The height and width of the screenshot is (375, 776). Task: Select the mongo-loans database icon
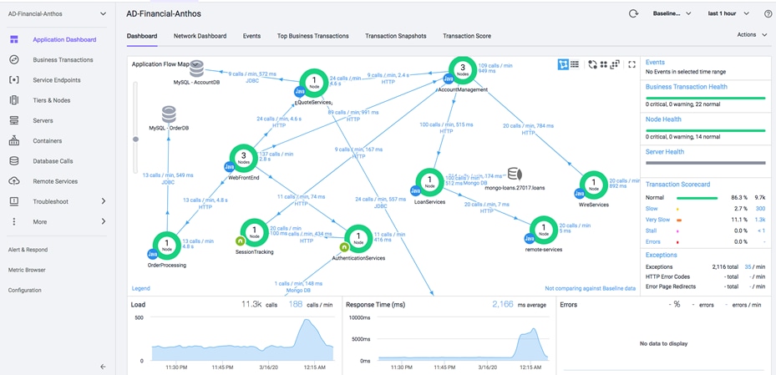click(515, 174)
